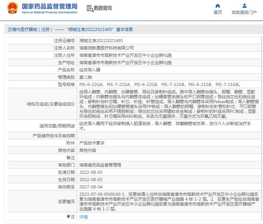Select 湖南微脉通医疗科技有限公司 cell
The height and width of the screenshot is (224, 263).
[x=106, y=48]
